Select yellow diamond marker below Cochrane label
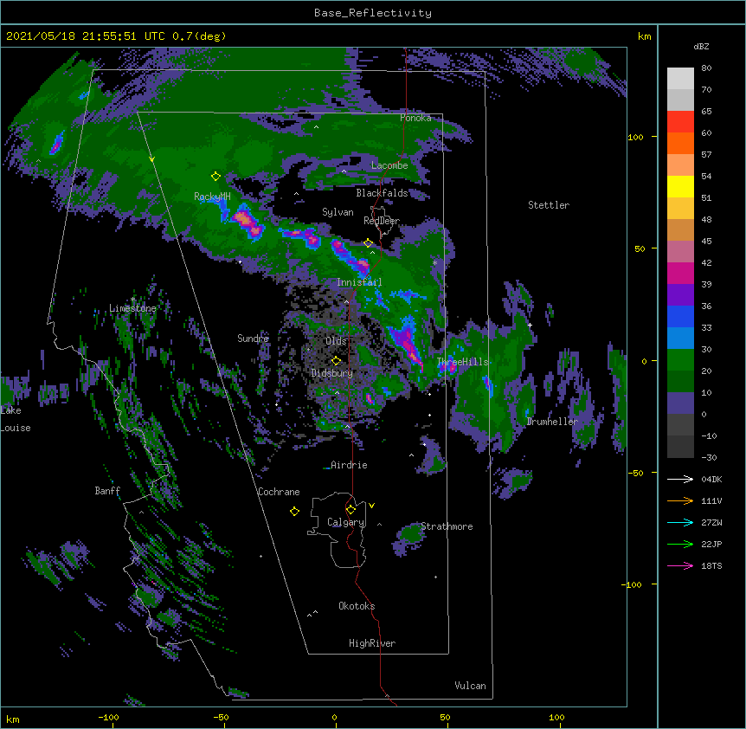Viewport: 746px width, 729px height. tap(294, 512)
